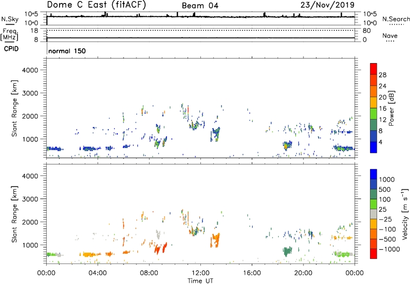Viewport: 410px width, 284px height.
Task: Click the red swatch of Power colorbar
Action: pos(374,69)
